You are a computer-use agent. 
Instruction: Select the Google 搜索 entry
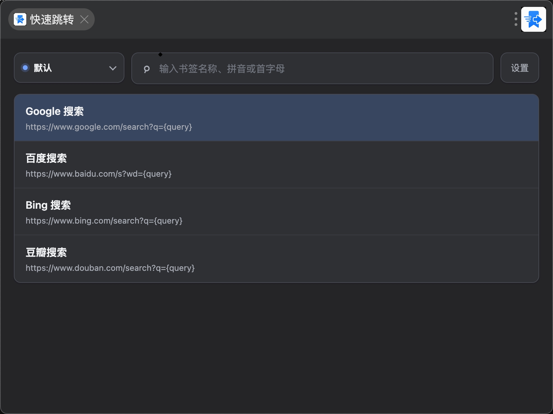point(276,118)
